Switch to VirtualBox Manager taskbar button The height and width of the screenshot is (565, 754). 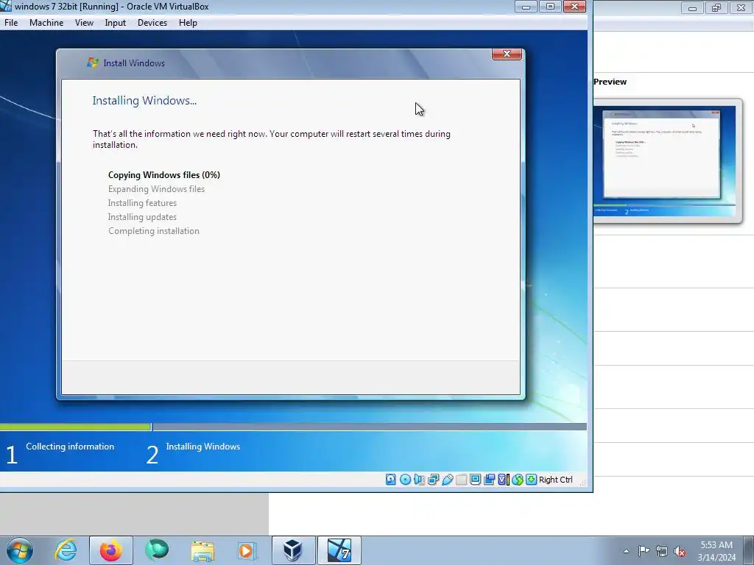[x=293, y=550]
